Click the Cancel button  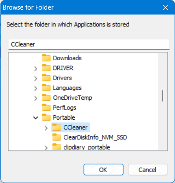click(x=148, y=170)
